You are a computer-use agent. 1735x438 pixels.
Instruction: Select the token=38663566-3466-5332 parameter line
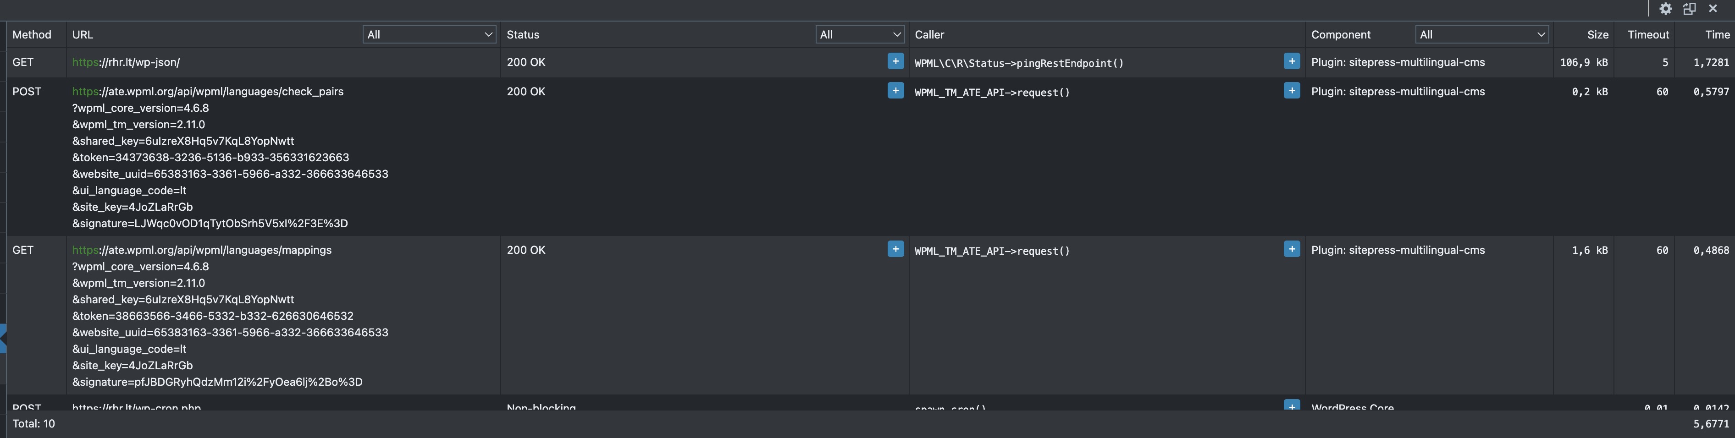pos(213,316)
